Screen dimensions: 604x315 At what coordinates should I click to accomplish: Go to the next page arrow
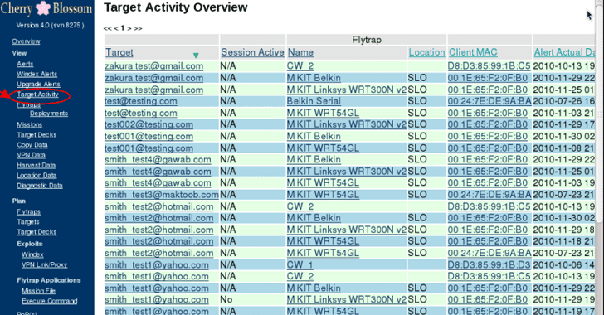point(129,28)
